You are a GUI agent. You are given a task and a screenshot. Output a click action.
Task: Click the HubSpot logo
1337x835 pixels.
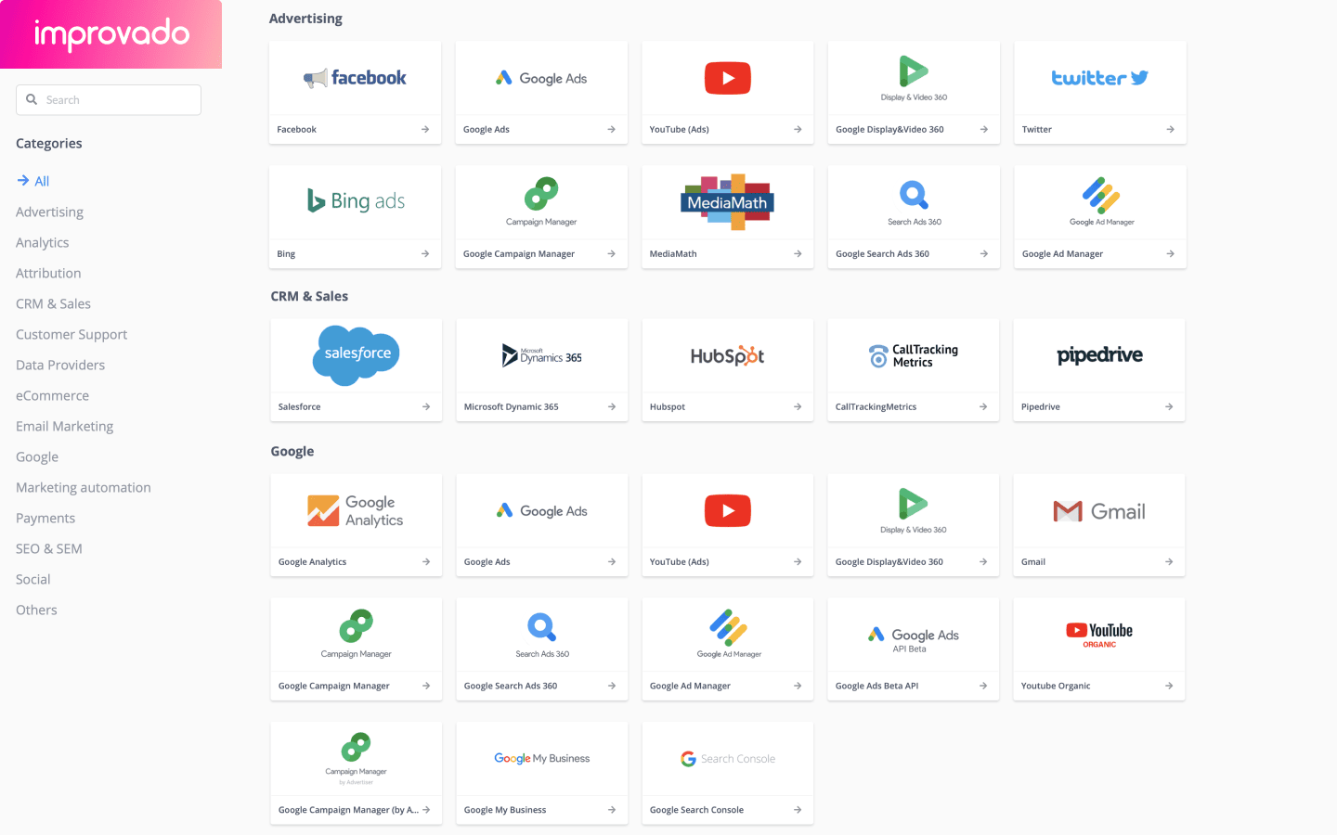[727, 355]
